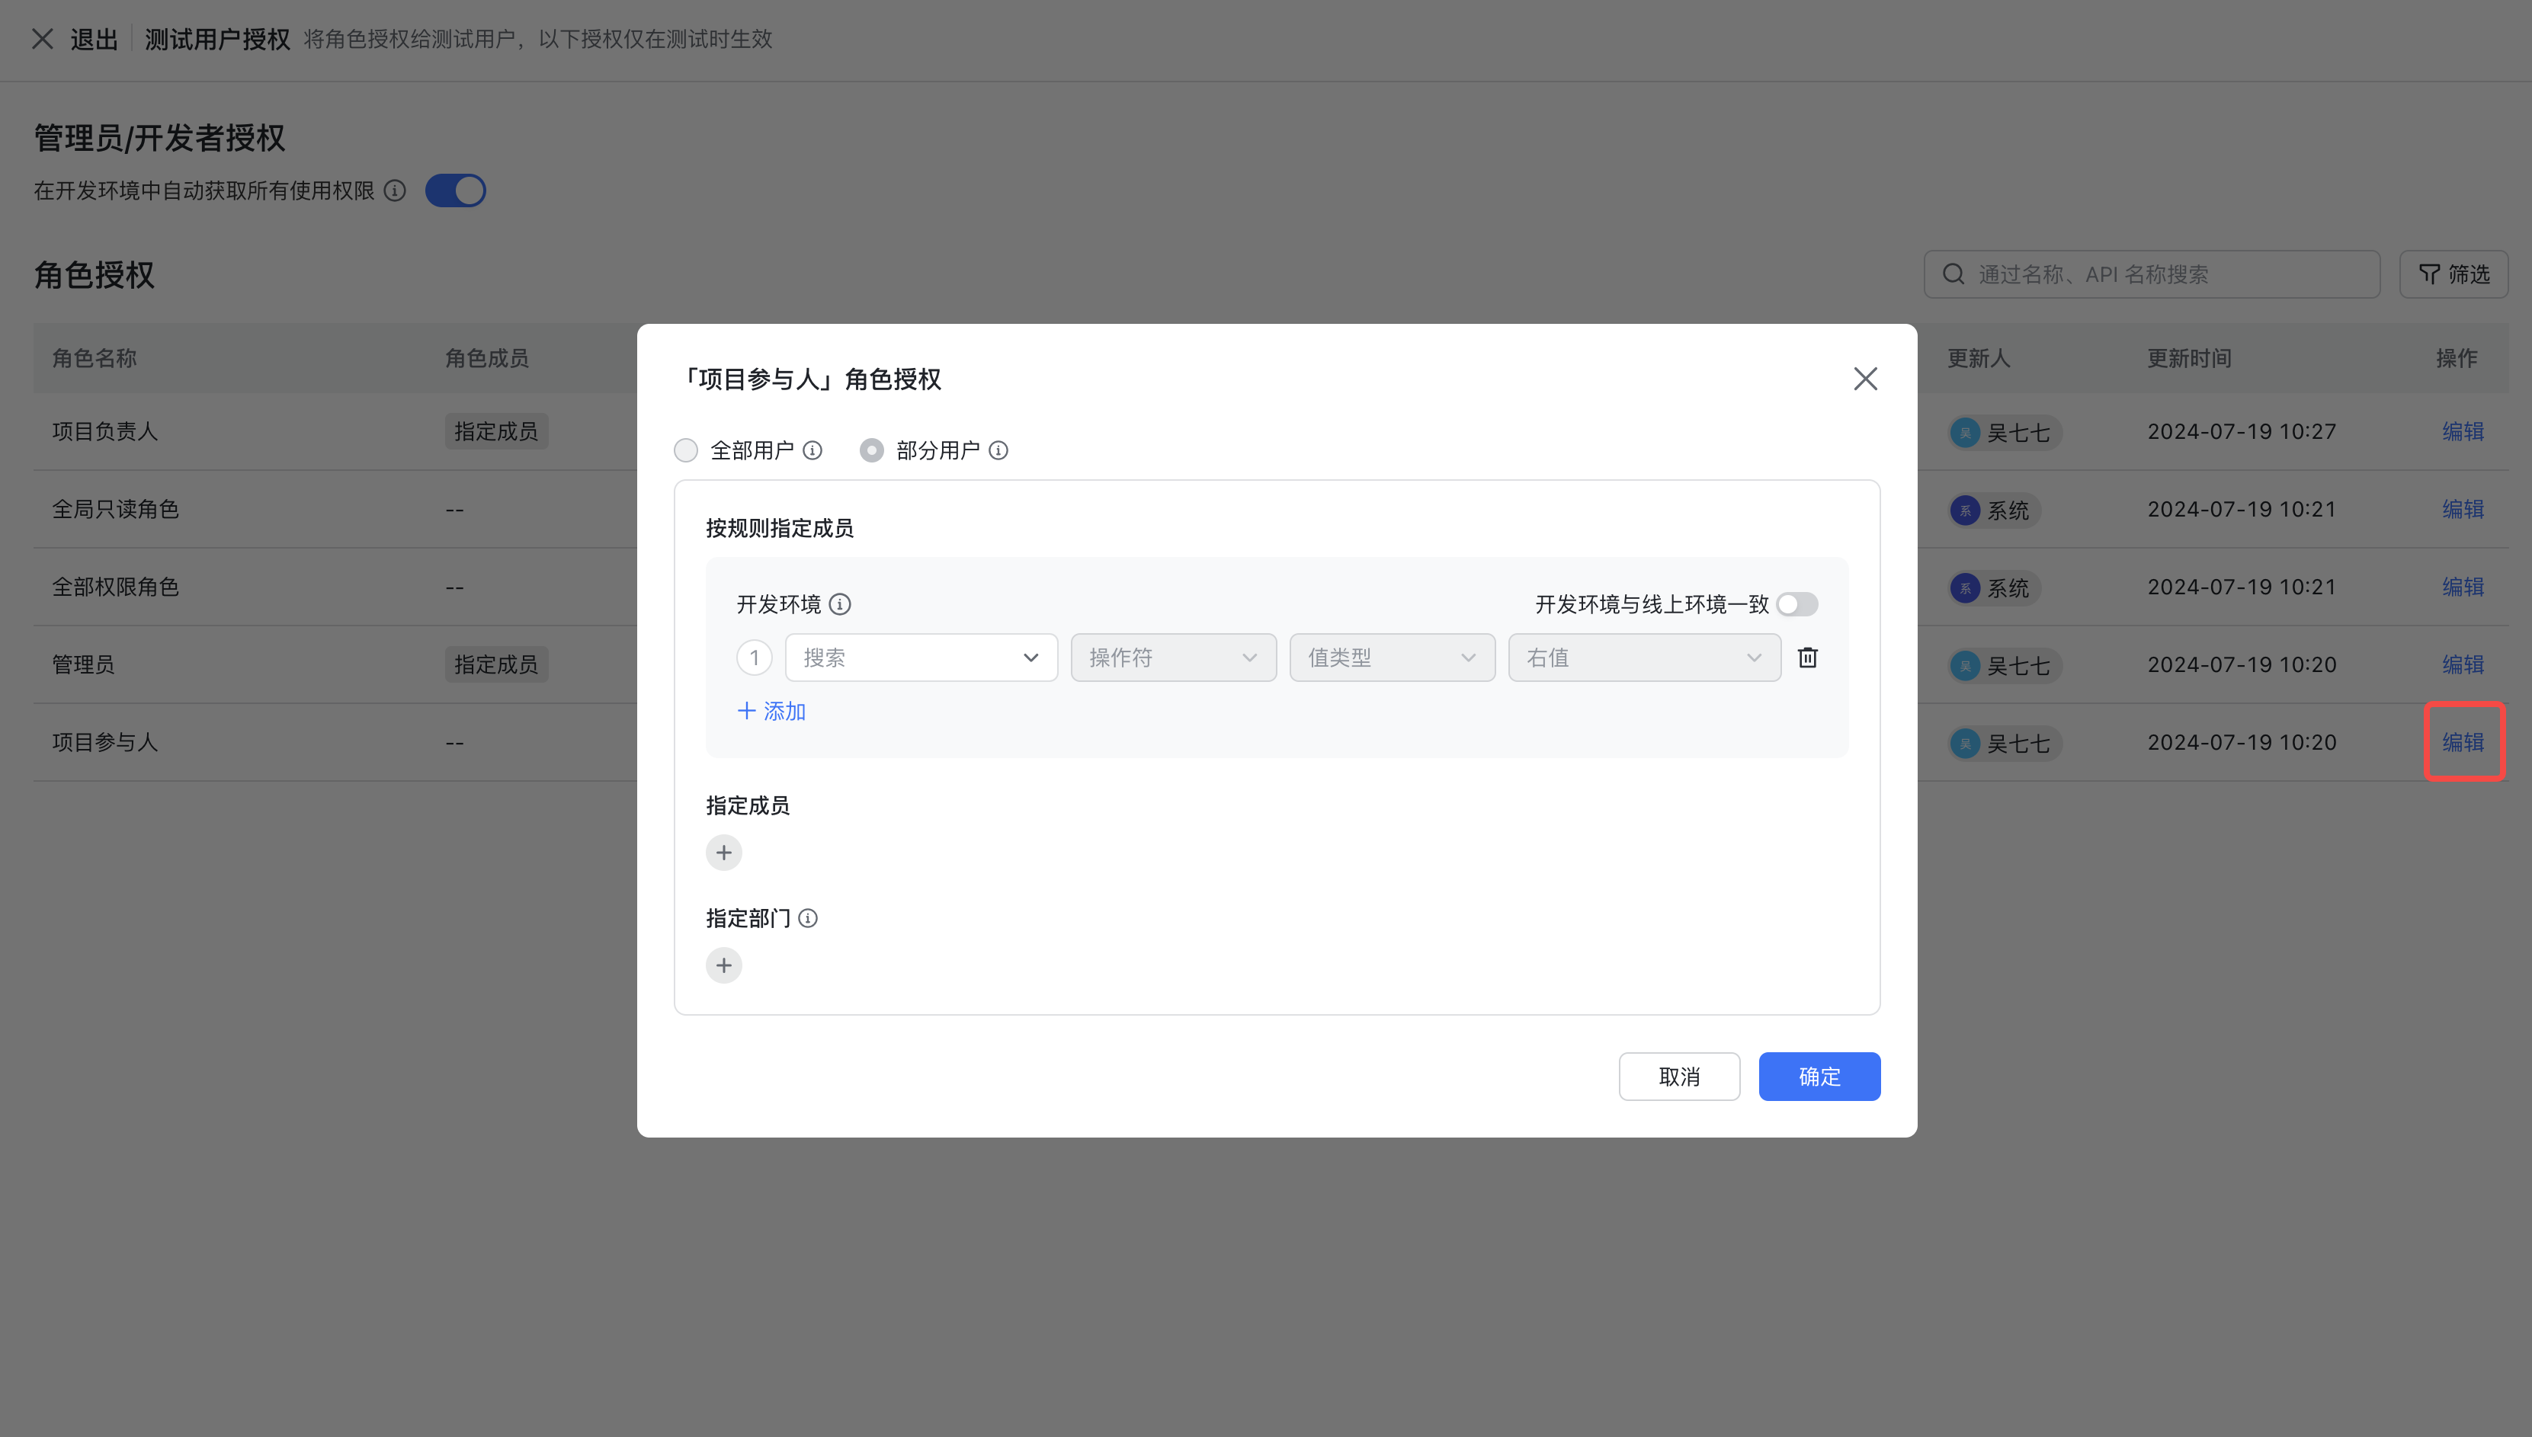Open the 搜索 field dropdown in rule row

click(x=921, y=658)
